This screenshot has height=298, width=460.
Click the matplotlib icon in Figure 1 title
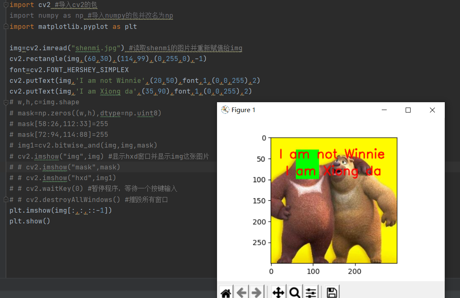tap(225, 110)
